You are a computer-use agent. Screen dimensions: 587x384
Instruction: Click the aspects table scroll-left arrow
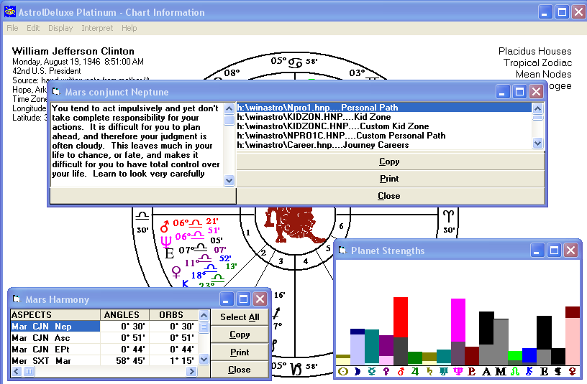17,371
